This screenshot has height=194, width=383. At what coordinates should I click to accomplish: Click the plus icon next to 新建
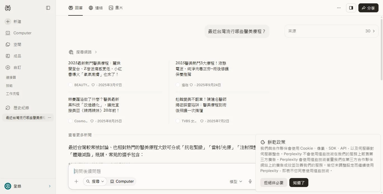click(x=8, y=22)
